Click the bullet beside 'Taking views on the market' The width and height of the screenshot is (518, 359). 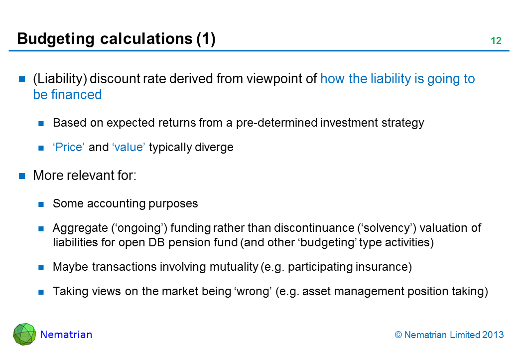point(42,292)
